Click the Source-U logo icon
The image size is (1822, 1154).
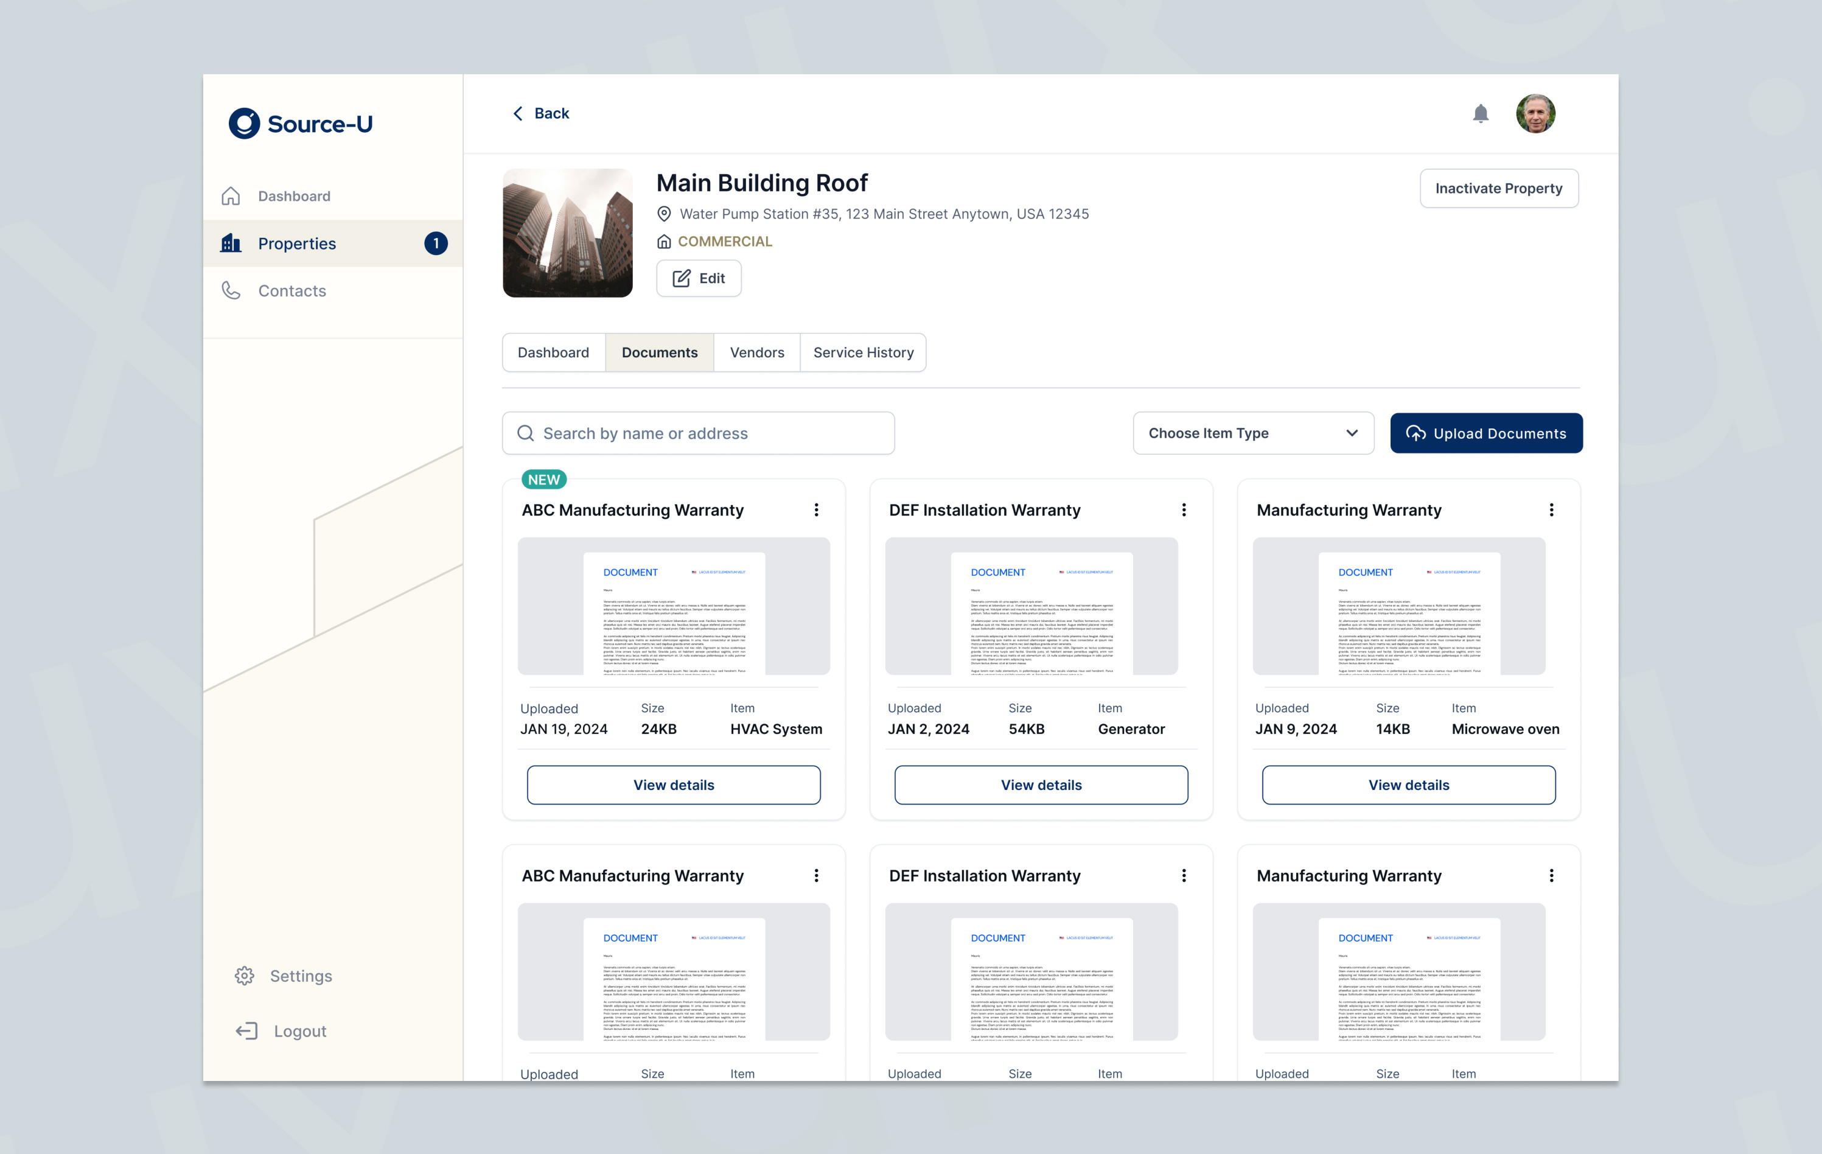[x=243, y=124]
